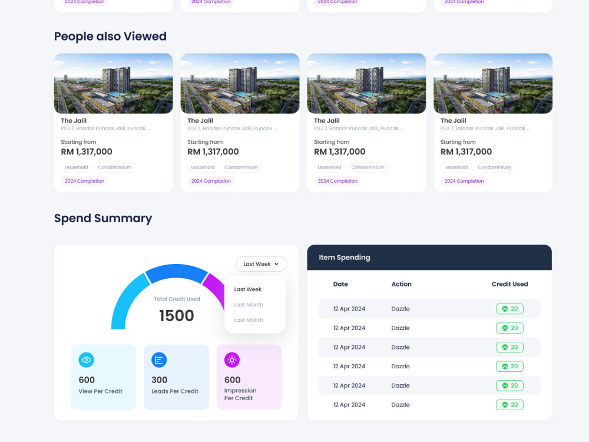Click The Jalil title on the rightmost card
Image resolution: width=589 pixels, height=442 pixels.
453,121
